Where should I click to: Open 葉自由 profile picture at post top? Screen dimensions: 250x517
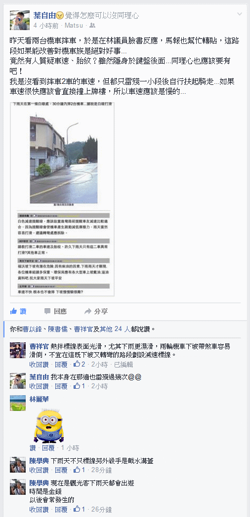[17, 20]
